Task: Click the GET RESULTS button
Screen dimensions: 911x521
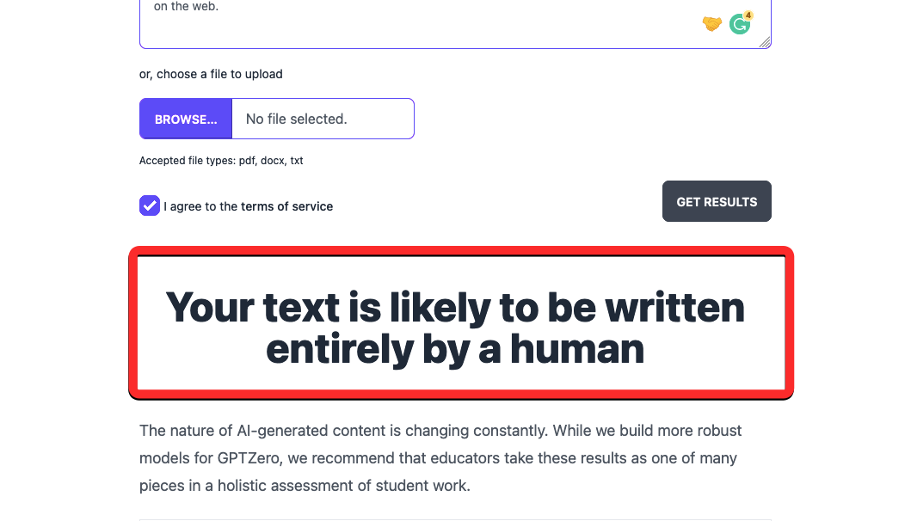Action: [x=717, y=202]
